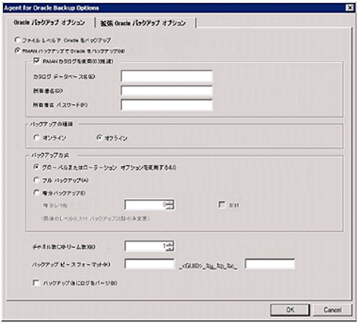Click the カタログ データベース名 input field

coord(167,77)
